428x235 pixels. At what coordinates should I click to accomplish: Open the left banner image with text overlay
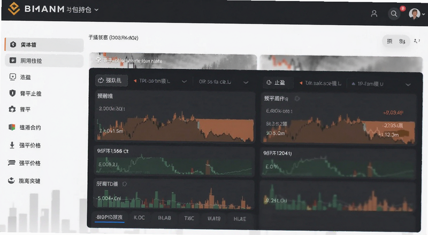(173, 61)
